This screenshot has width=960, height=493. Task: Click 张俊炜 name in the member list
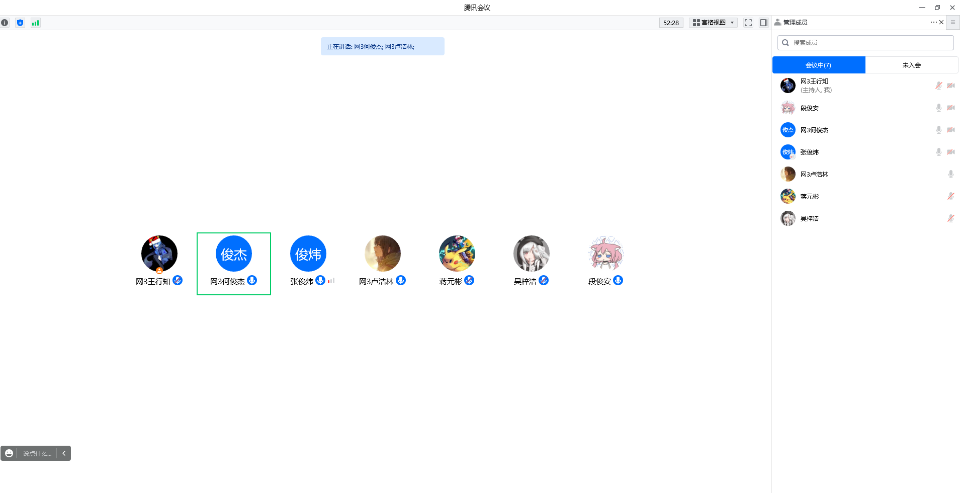click(x=810, y=152)
